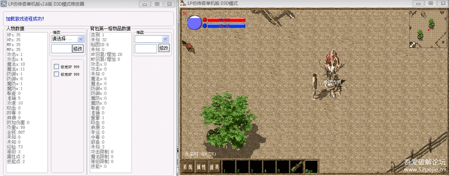This screenshot has height=176, width=449.
Task: Select empty hotbar slot 3
Action: [x=256, y=167]
